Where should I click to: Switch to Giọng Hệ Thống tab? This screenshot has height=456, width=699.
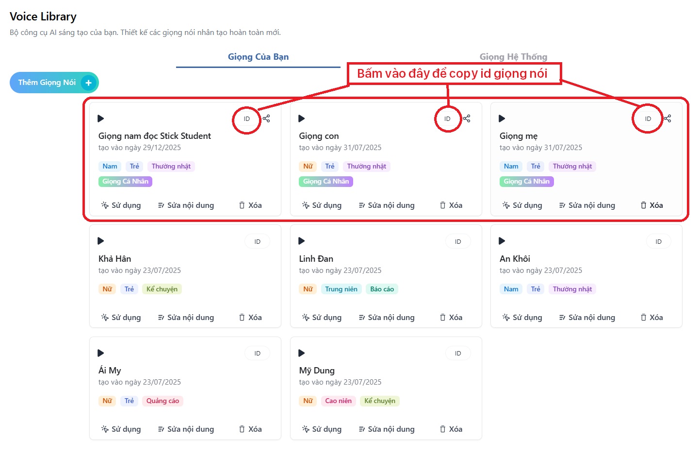pyautogui.click(x=513, y=57)
